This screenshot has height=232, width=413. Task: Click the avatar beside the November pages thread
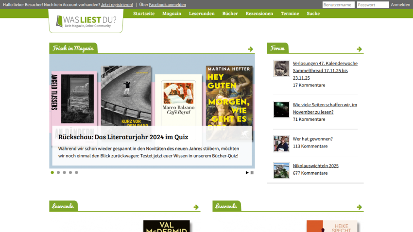[281, 109]
